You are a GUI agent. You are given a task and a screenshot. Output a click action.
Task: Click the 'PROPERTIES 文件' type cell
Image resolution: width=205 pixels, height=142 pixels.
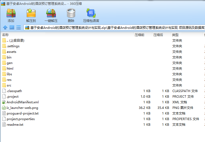pos(186,119)
